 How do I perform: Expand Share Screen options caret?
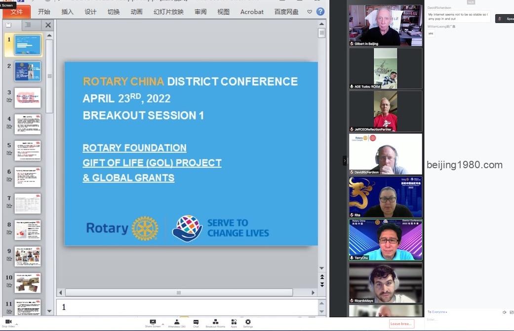[163, 325]
